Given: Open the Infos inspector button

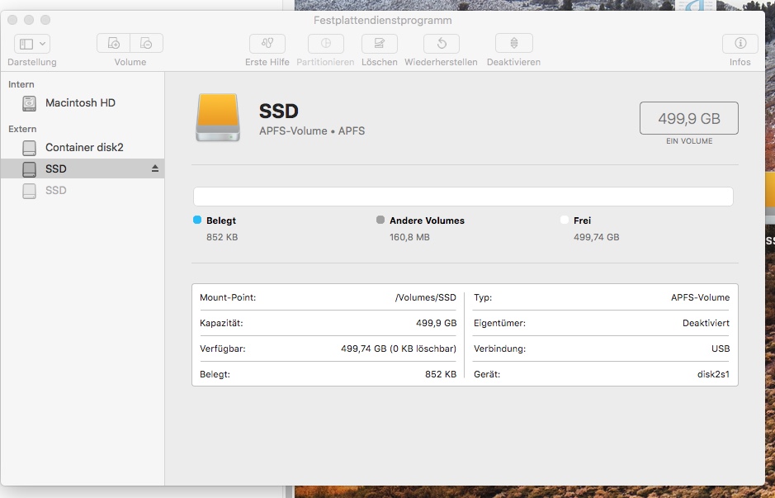Looking at the screenshot, I should pyautogui.click(x=740, y=44).
